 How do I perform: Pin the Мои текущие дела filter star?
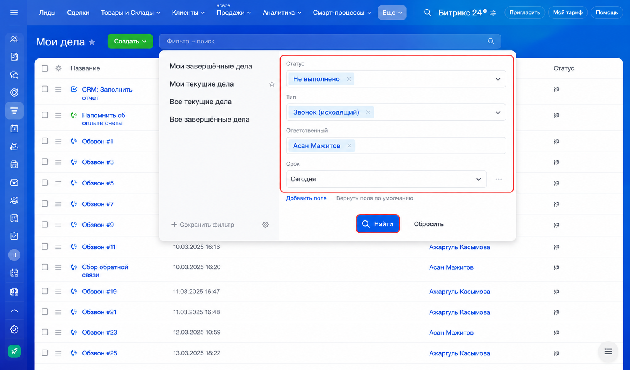click(x=272, y=84)
